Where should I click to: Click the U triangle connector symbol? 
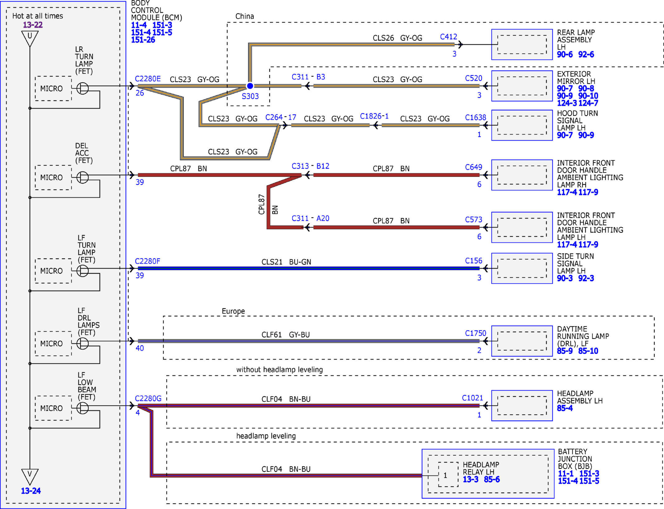[30, 38]
